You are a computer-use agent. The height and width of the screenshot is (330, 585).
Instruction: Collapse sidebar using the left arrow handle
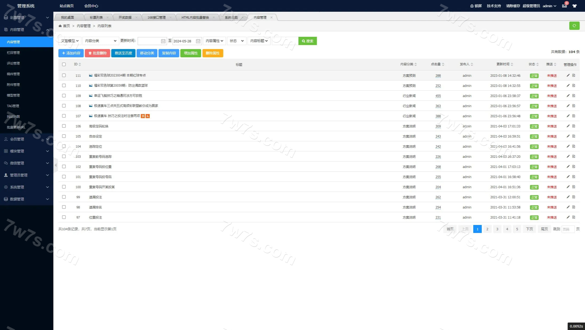(55, 165)
